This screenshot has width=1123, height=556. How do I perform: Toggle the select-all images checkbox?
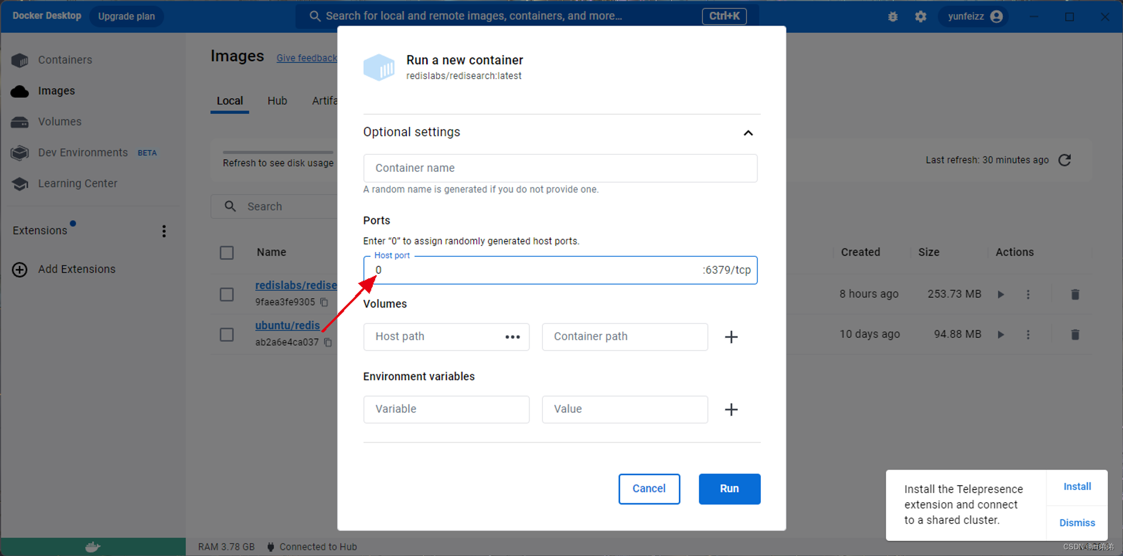tap(227, 253)
